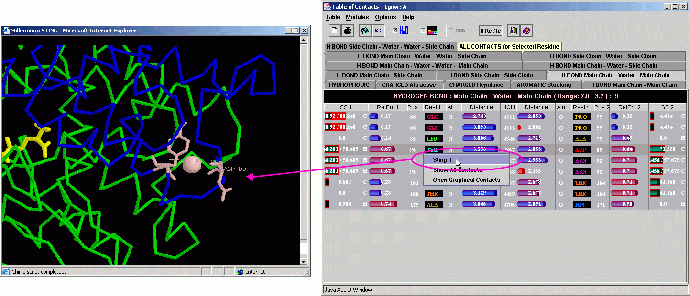Open H BOND Main Chain - Water - Water - Main Chain tab
The image size is (690, 296).
[x=422, y=66]
